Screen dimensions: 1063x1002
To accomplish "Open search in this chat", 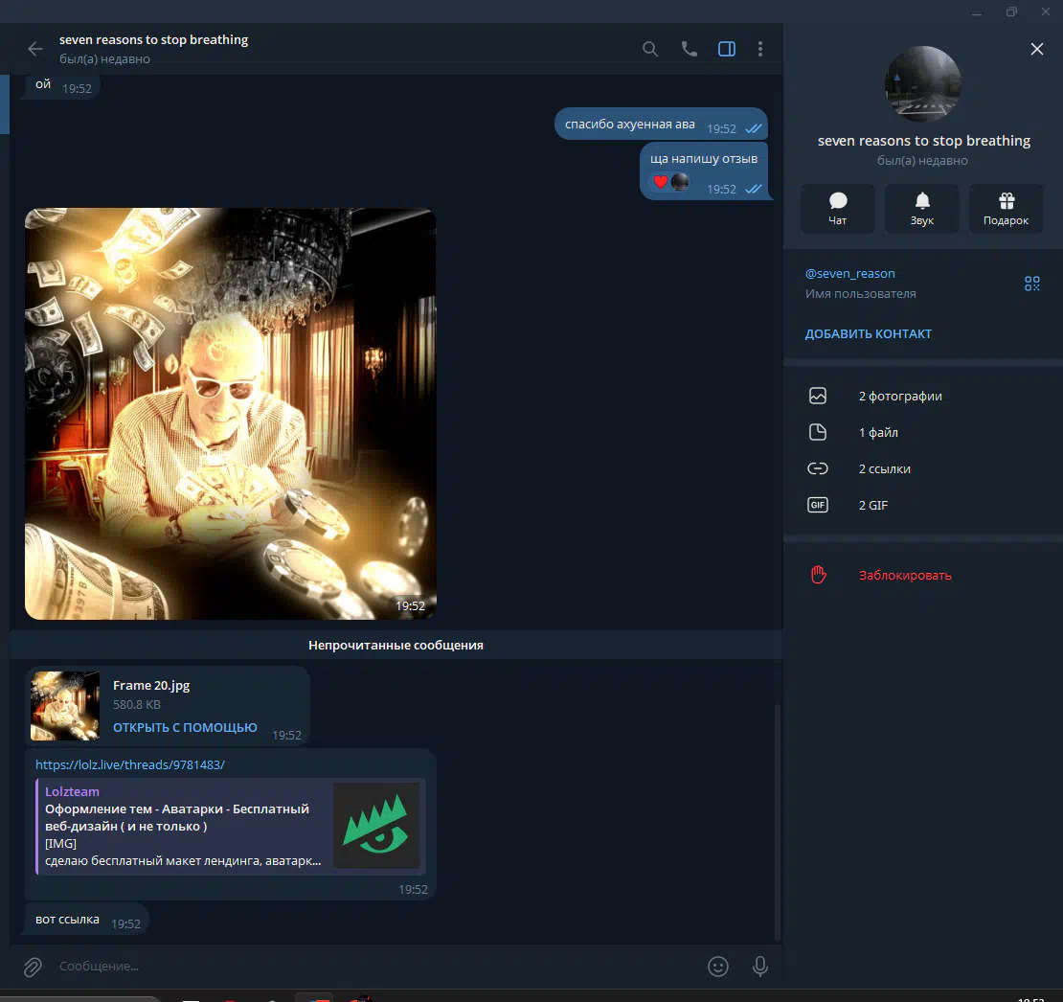I will pyautogui.click(x=650, y=49).
